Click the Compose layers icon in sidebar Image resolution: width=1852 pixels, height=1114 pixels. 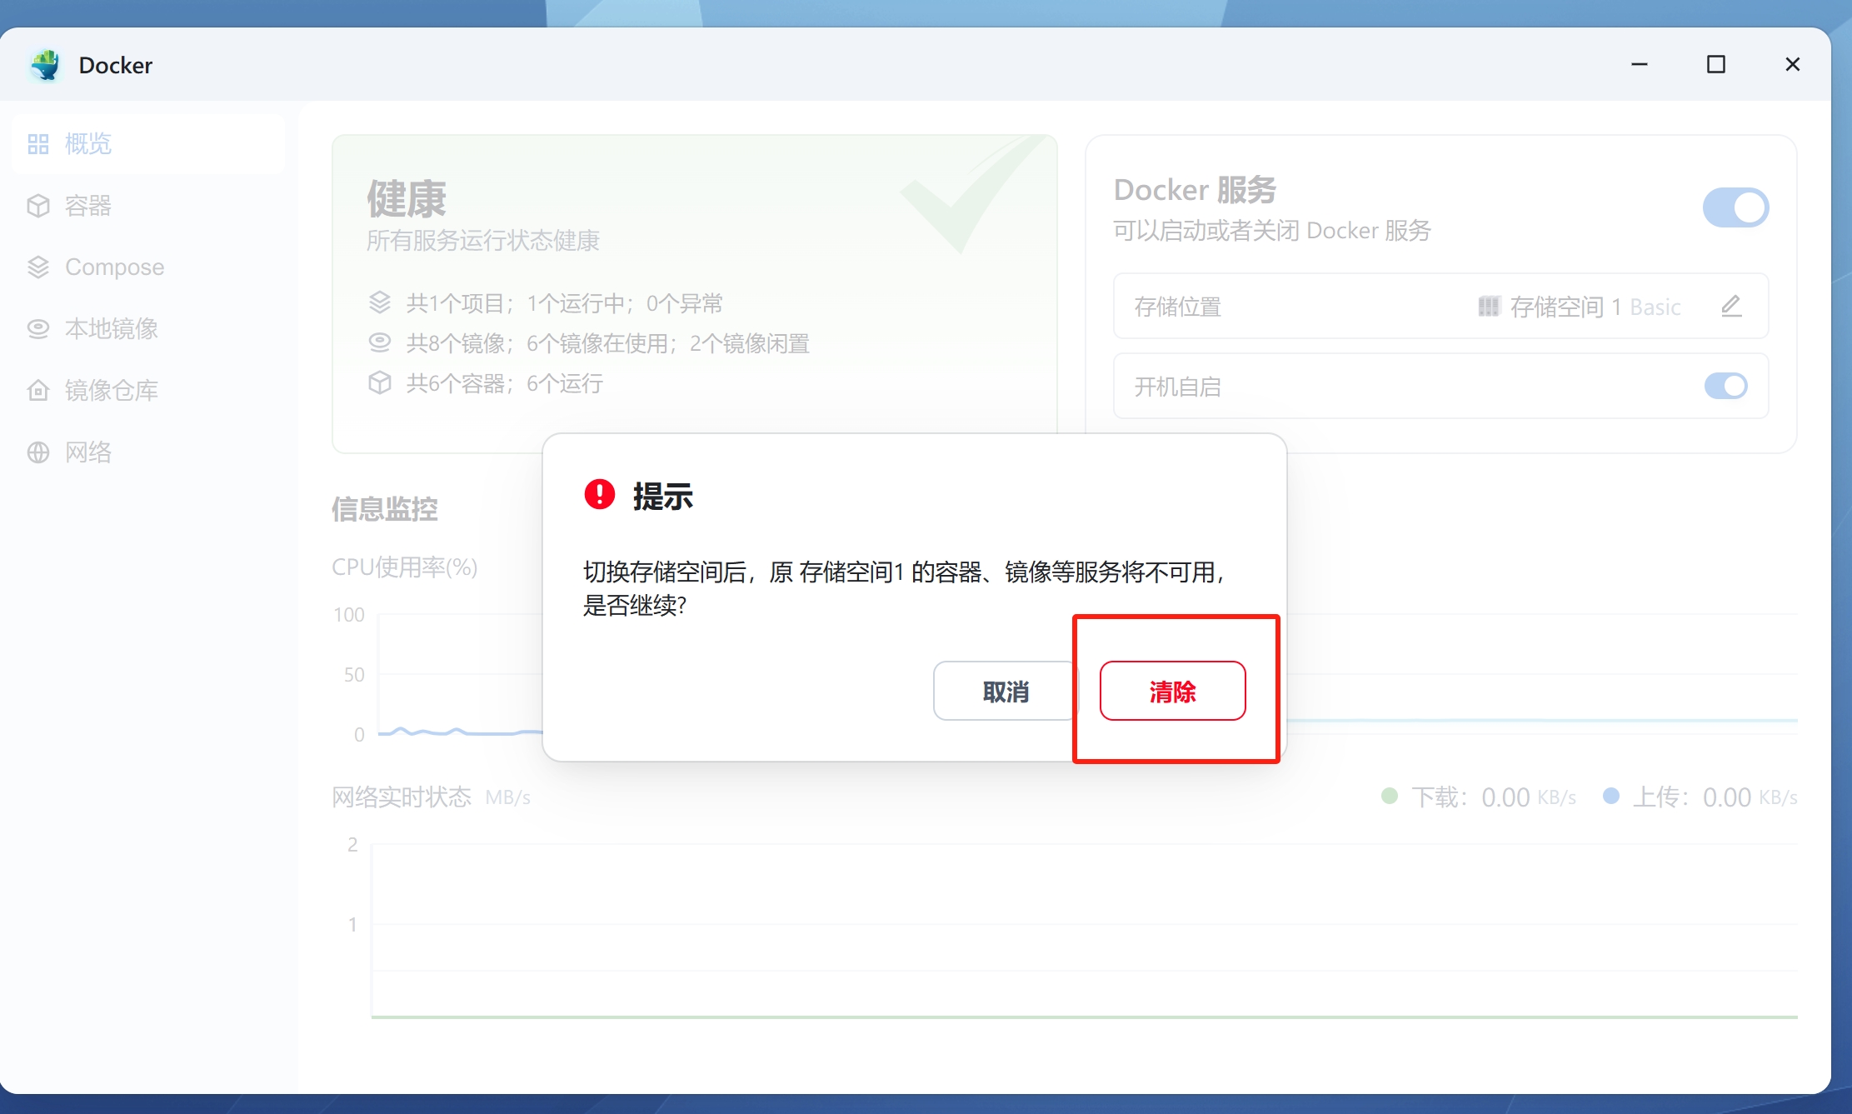(38, 267)
